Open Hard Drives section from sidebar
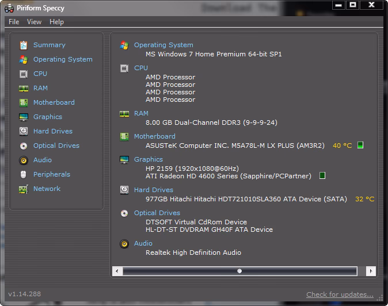This screenshot has width=388, height=306. [x=53, y=131]
